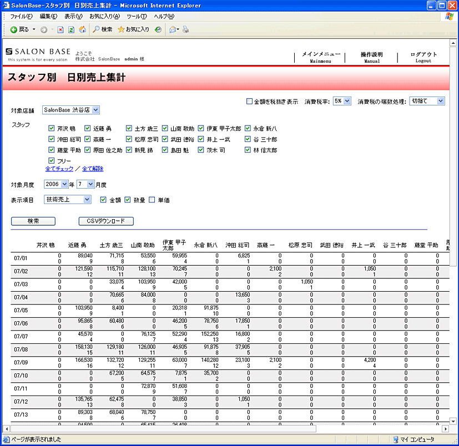
Task: Click the Mail envelope icon
Action: [173, 29]
